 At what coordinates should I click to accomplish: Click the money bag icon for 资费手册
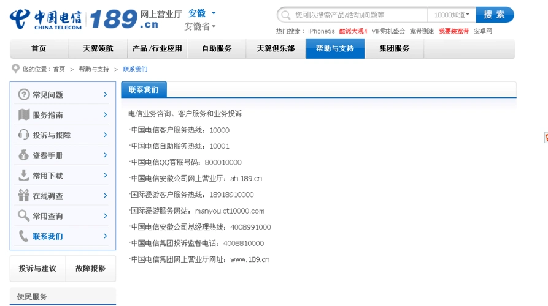(x=24, y=155)
